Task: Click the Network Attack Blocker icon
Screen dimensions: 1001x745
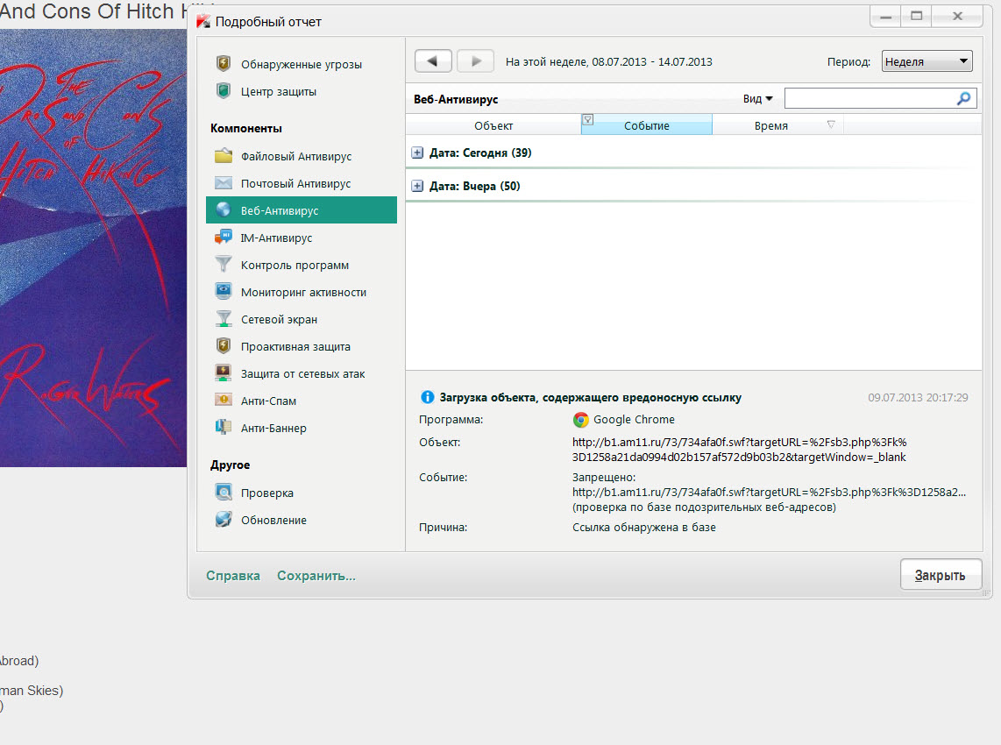Action: pyautogui.click(x=223, y=372)
